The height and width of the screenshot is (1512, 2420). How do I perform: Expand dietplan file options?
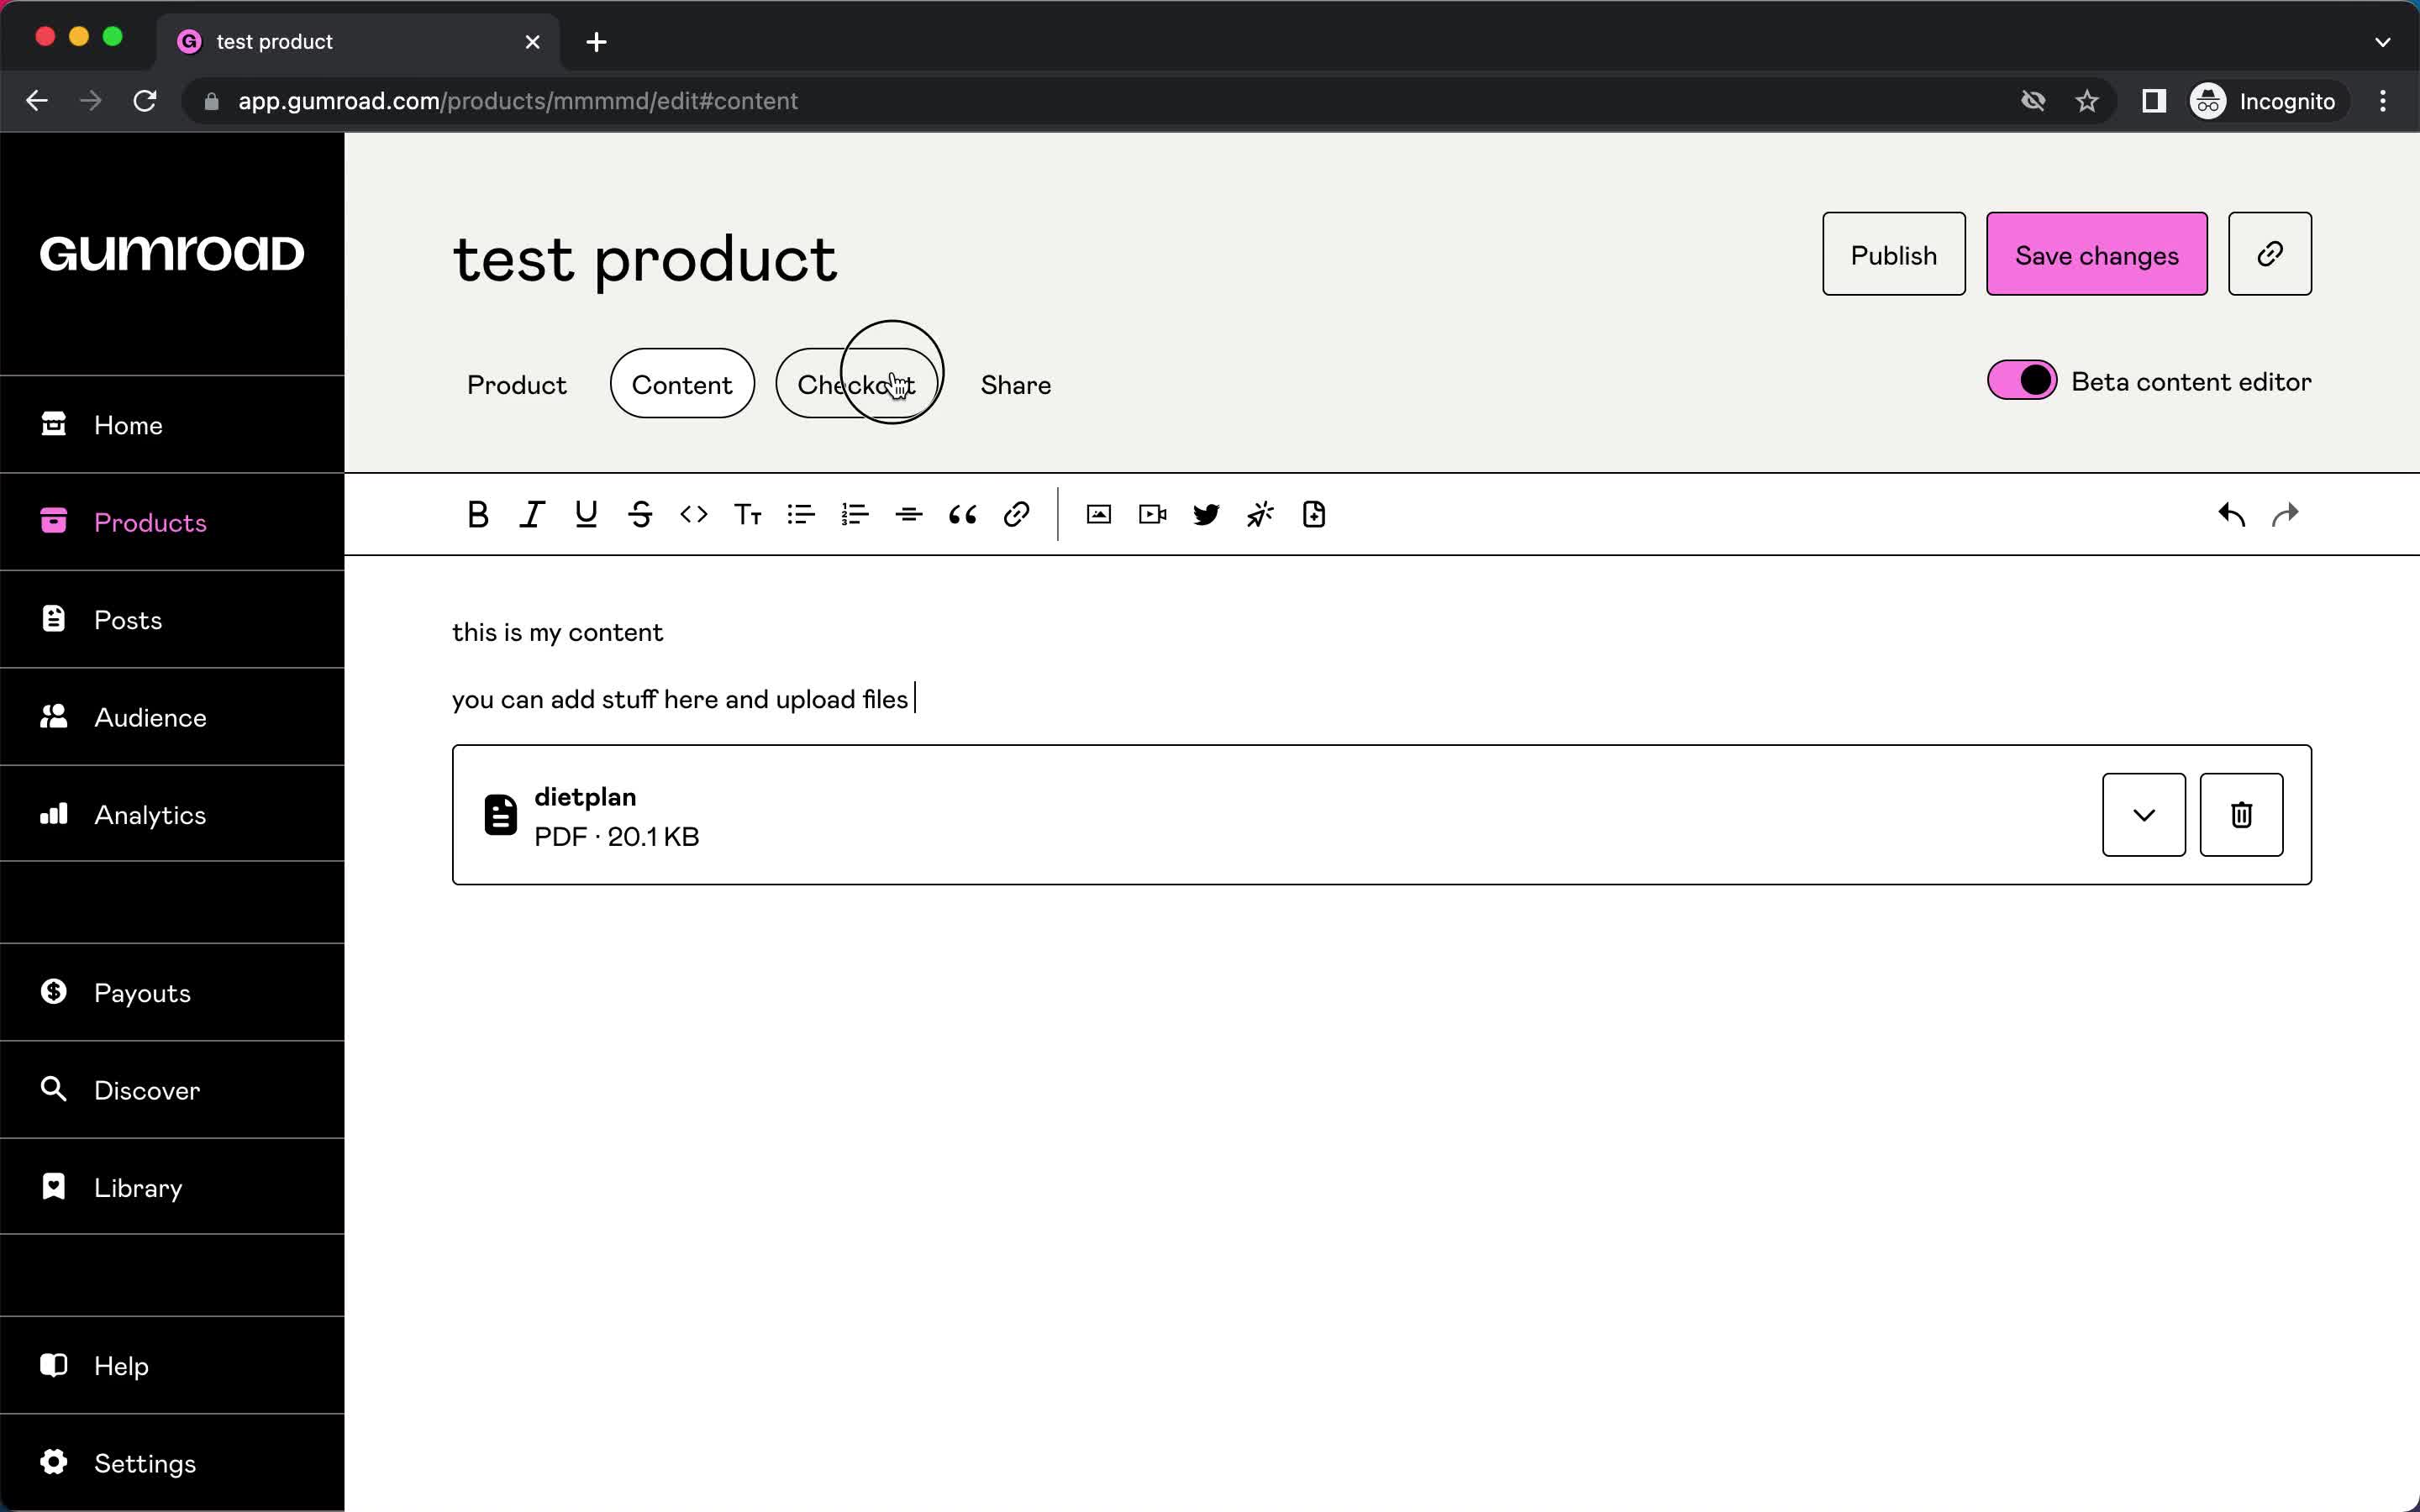[2143, 813]
